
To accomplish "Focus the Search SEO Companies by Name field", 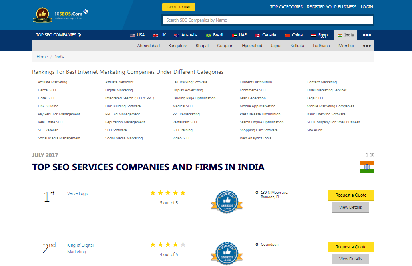I will [x=267, y=20].
